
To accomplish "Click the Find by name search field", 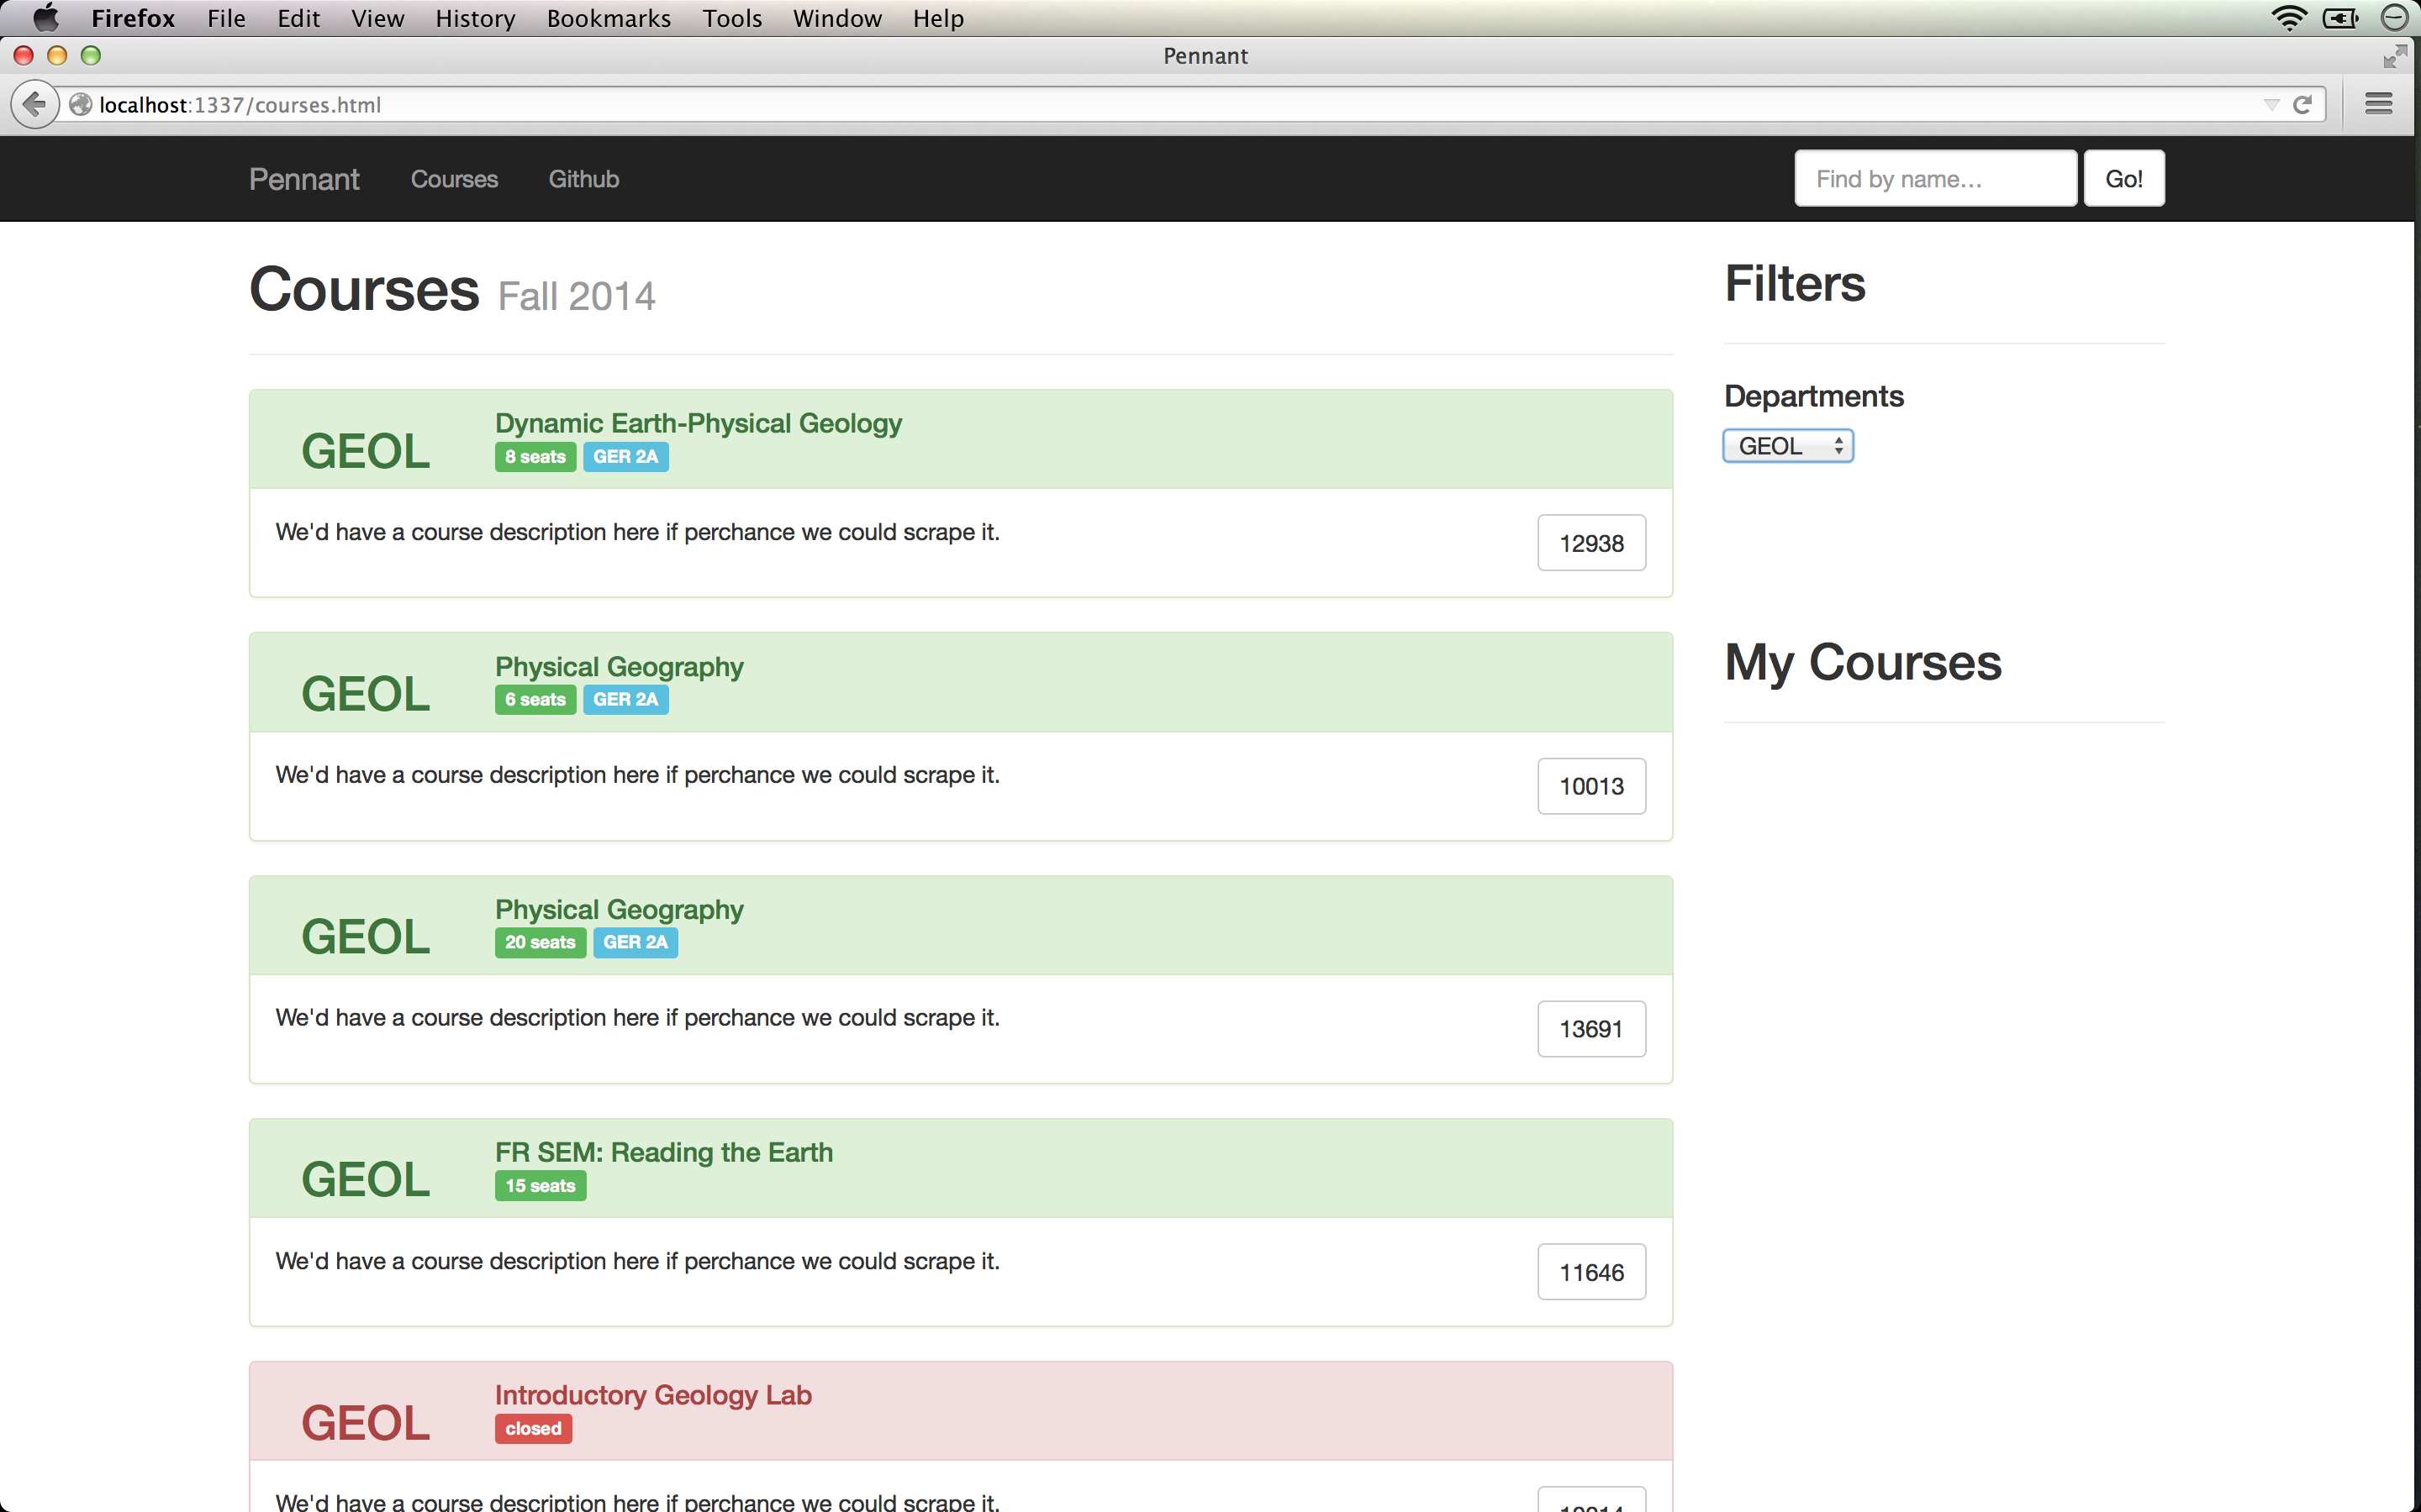I will tap(1935, 179).
